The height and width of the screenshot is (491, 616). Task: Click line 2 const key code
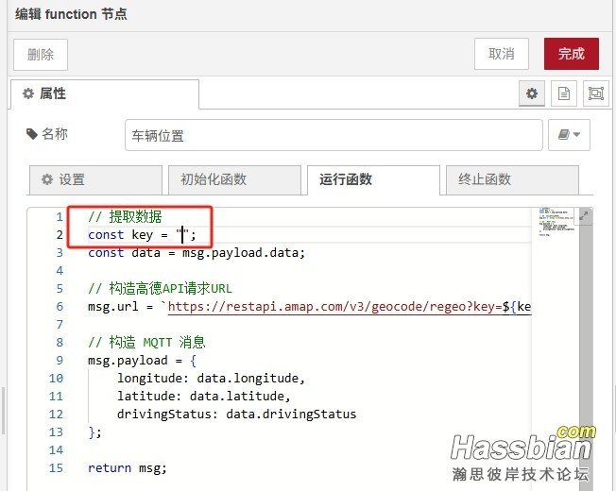coord(142,235)
